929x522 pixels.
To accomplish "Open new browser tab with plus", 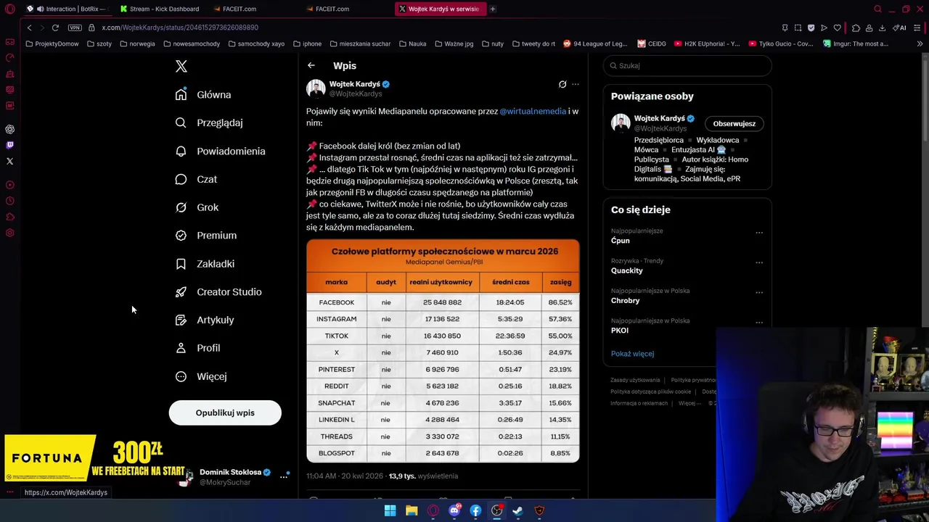I will [x=492, y=9].
